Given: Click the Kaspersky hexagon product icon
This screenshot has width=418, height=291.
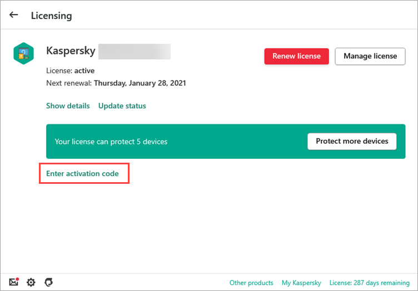Looking at the screenshot, I should 24,53.
